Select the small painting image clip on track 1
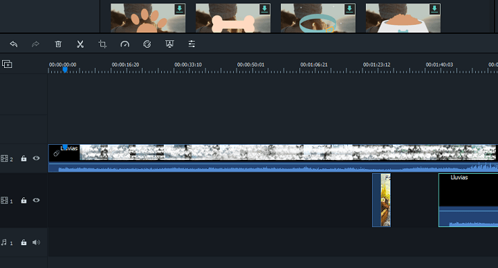Viewport: 498px width, 268px height. [x=381, y=200]
